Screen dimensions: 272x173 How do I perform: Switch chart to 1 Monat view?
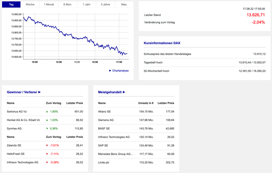pos(49,4)
